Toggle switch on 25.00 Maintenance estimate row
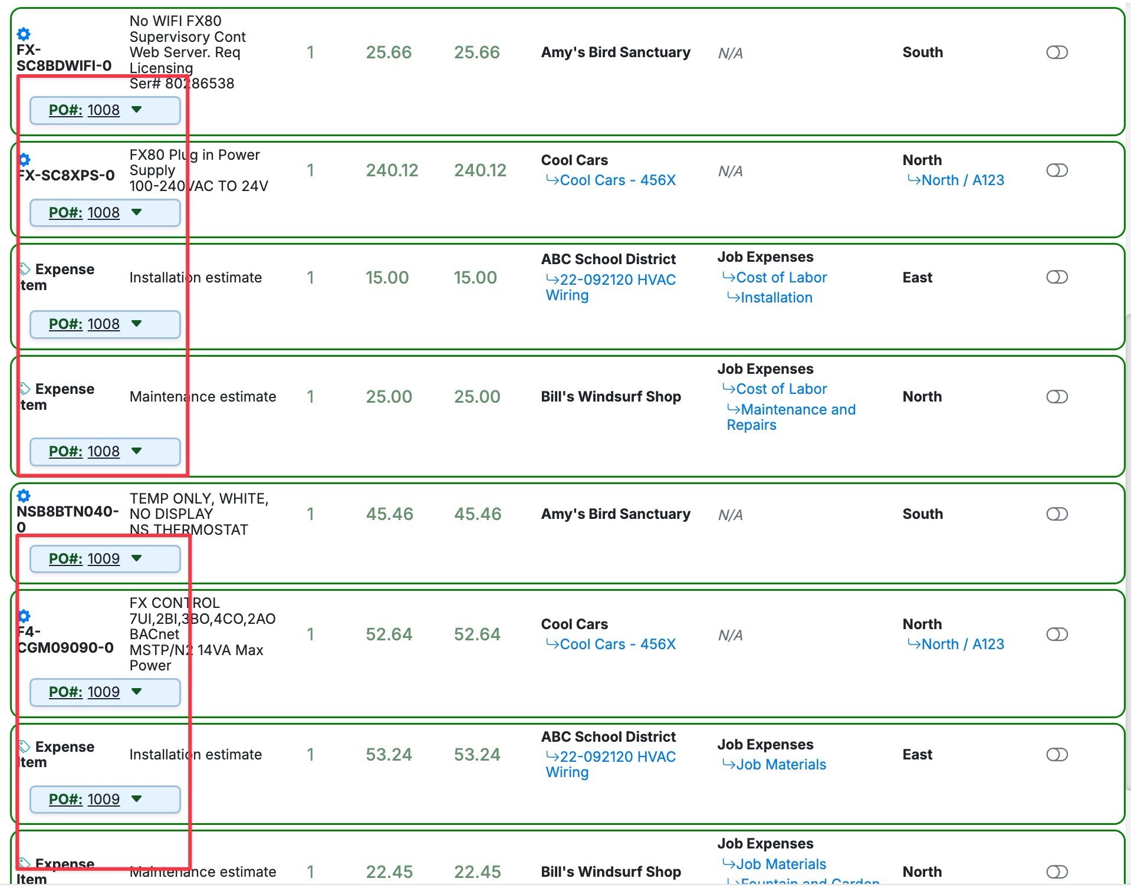Screen dimensions: 1131x888 (x=1057, y=397)
